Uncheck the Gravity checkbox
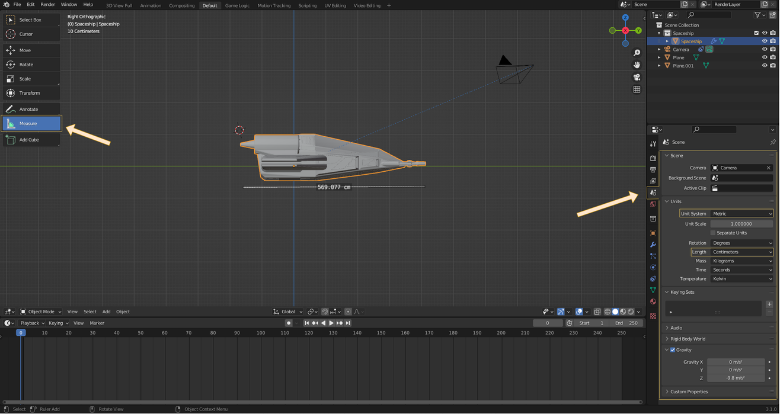 point(673,350)
